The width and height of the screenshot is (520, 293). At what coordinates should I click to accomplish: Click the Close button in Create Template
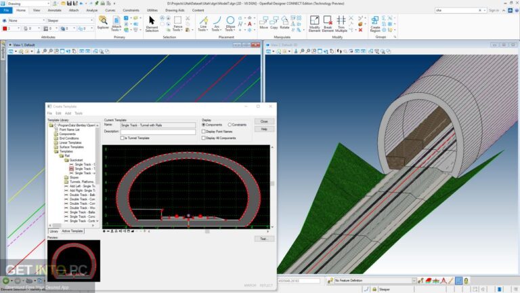tap(264, 121)
